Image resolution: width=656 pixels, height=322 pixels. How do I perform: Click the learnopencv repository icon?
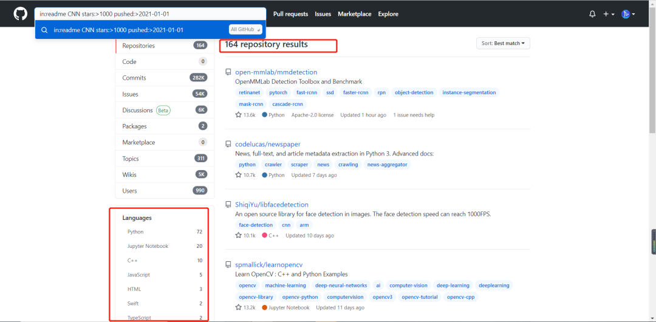point(228,265)
